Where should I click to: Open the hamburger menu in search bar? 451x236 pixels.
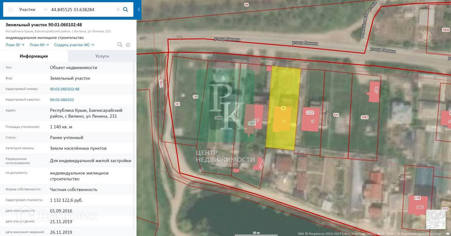[x=11, y=9]
